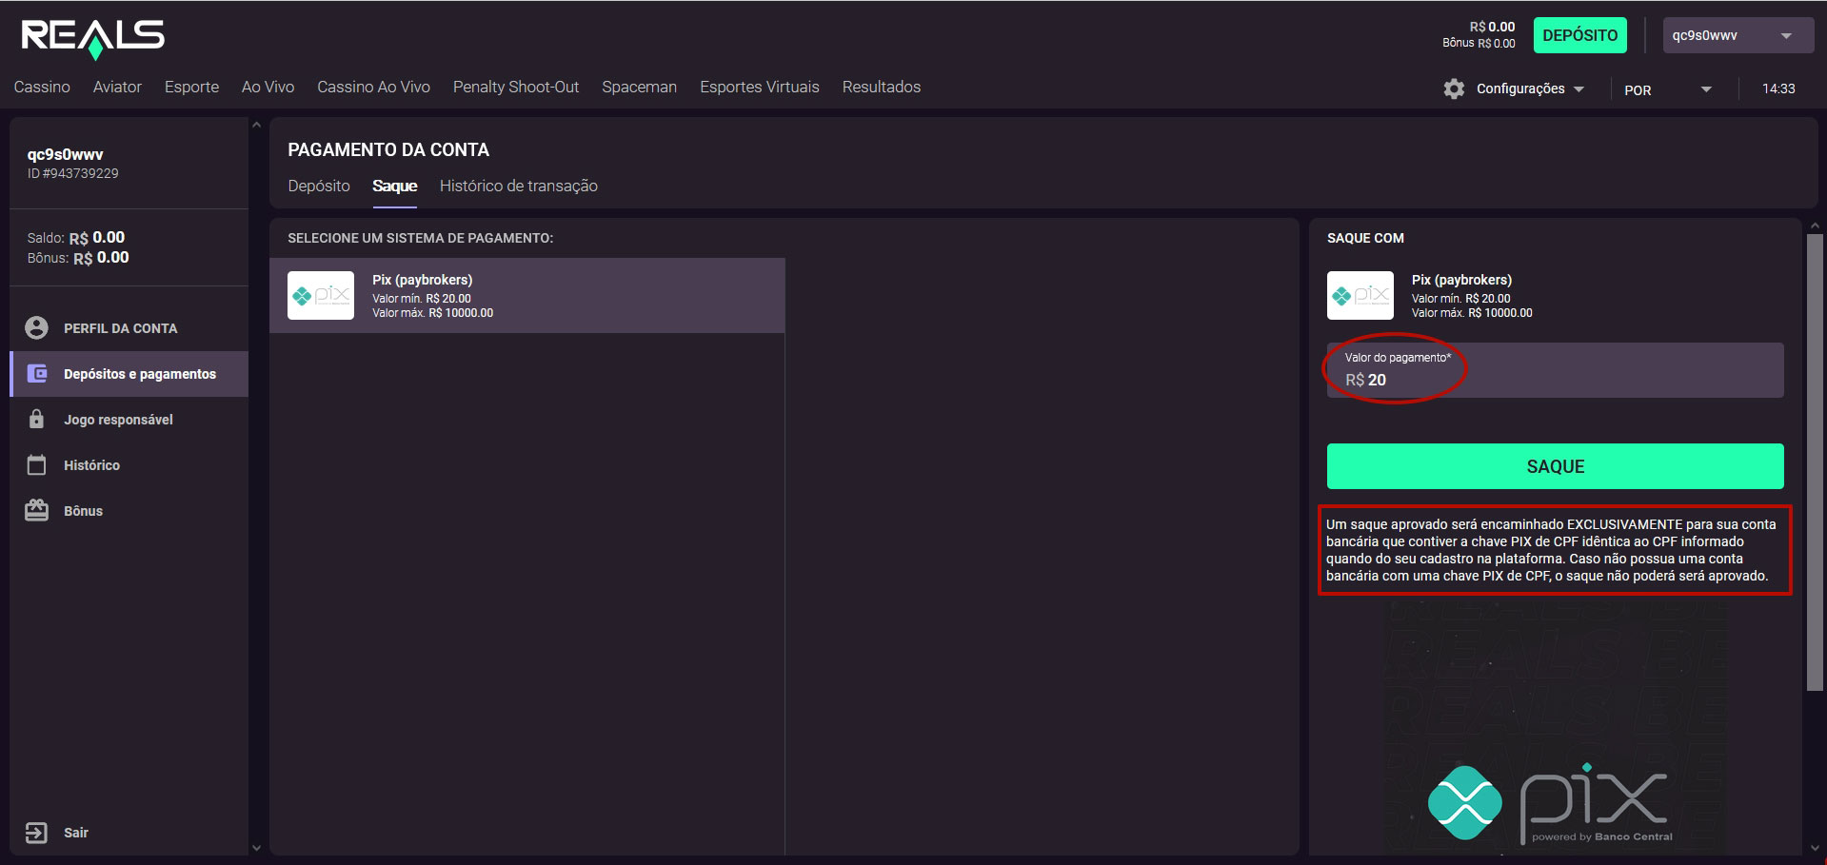Click sidebar username qc9s0wwv
Screen dimensions: 1827x865
click(x=65, y=154)
